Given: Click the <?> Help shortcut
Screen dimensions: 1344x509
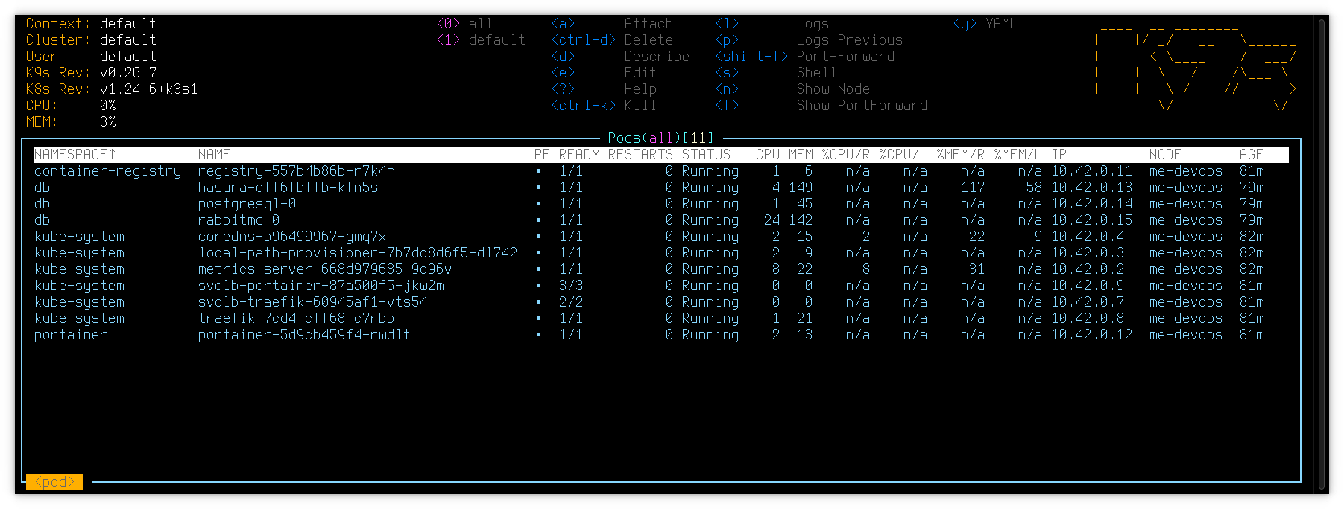Looking at the screenshot, I should (x=604, y=89).
